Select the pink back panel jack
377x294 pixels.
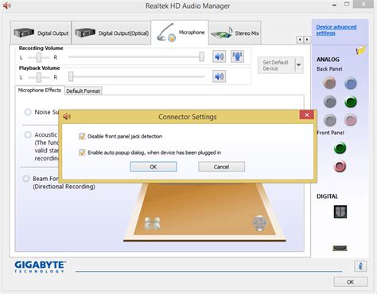[351, 120]
